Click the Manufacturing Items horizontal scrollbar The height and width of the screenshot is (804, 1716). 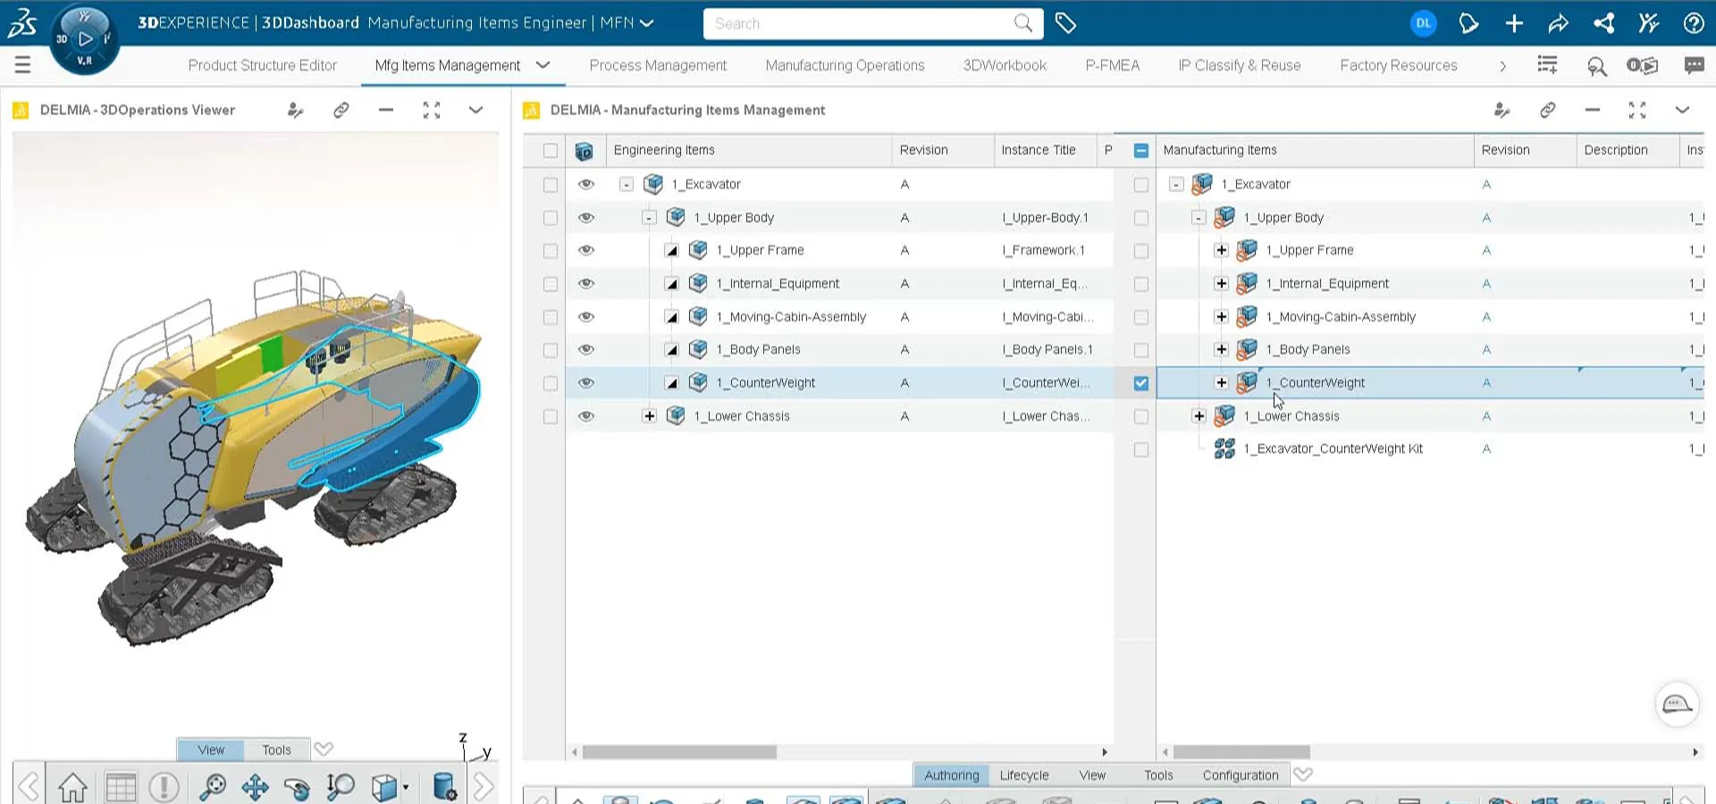pyautogui.click(x=1241, y=752)
